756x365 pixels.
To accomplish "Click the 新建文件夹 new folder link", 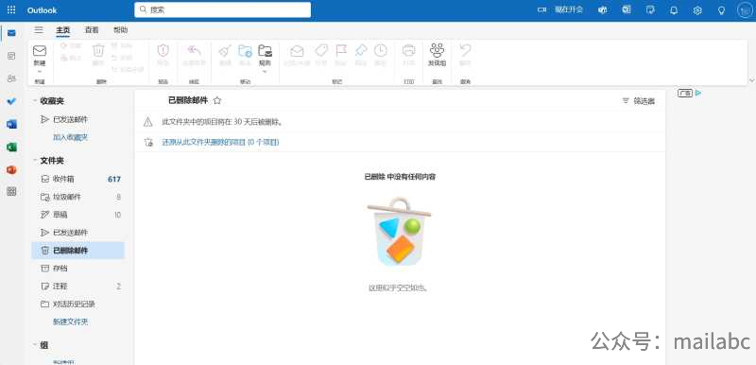I will click(70, 322).
